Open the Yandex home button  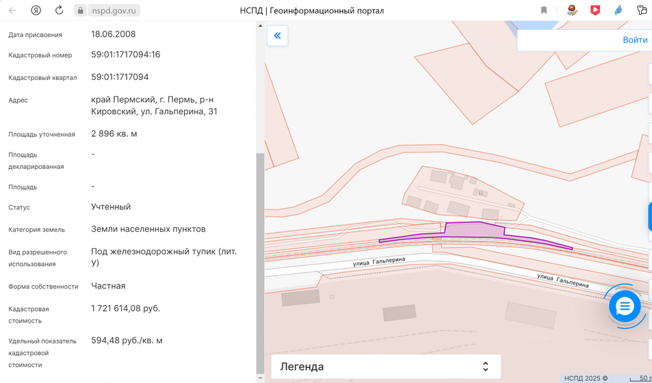click(36, 10)
